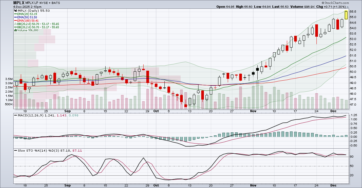This screenshot has width=362, height=188.
Task: Click the Bollinger Bands shaded-area legend icon
Action: pyautogui.click(x=15, y=24)
